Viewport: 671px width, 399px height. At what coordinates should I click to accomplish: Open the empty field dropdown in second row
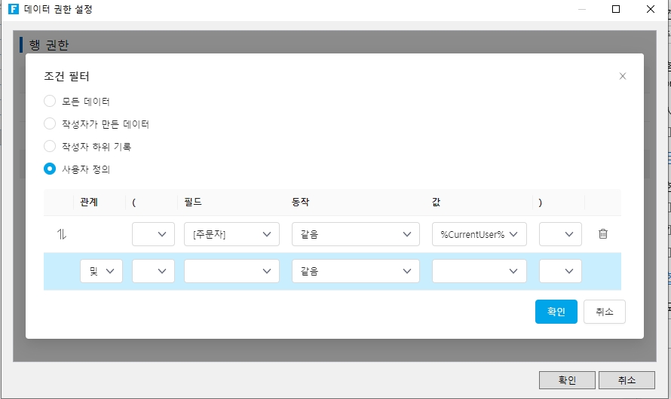(x=231, y=271)
